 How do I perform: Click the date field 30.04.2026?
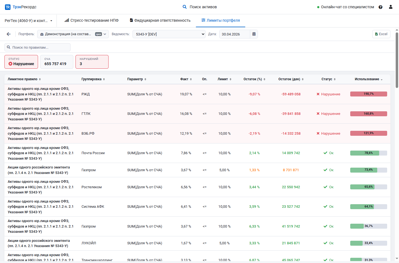[x=235, y=34]
